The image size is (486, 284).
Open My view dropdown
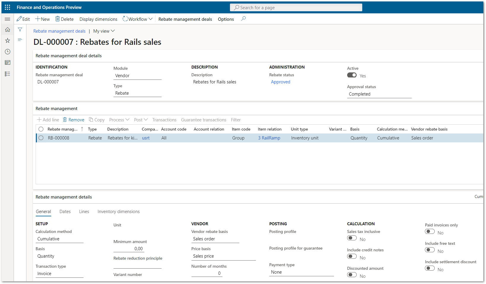click(x=104, y=31)
